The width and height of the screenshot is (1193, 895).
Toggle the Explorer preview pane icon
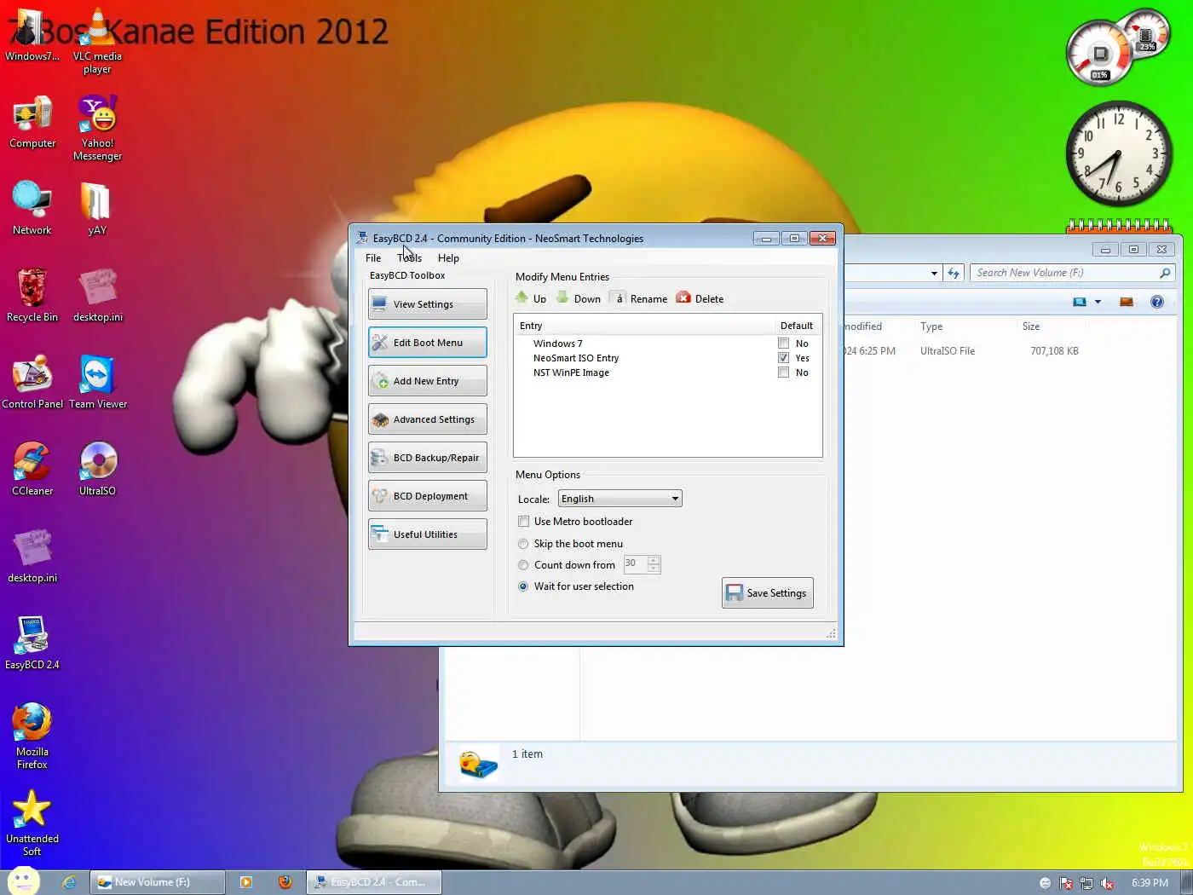1126,302
